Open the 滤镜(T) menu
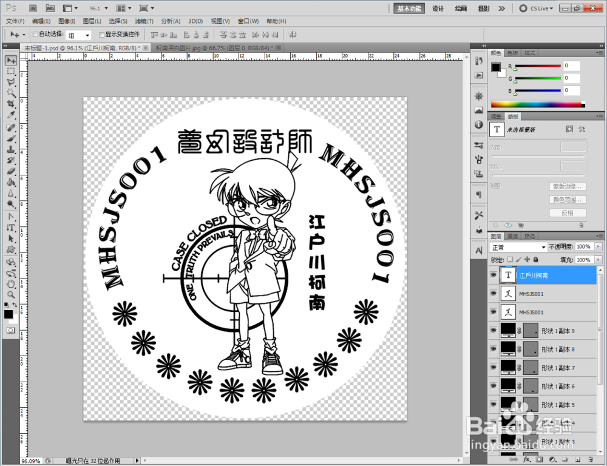This screenshot has width=607, height=466. pyautogui.click(x=144, y=21)
